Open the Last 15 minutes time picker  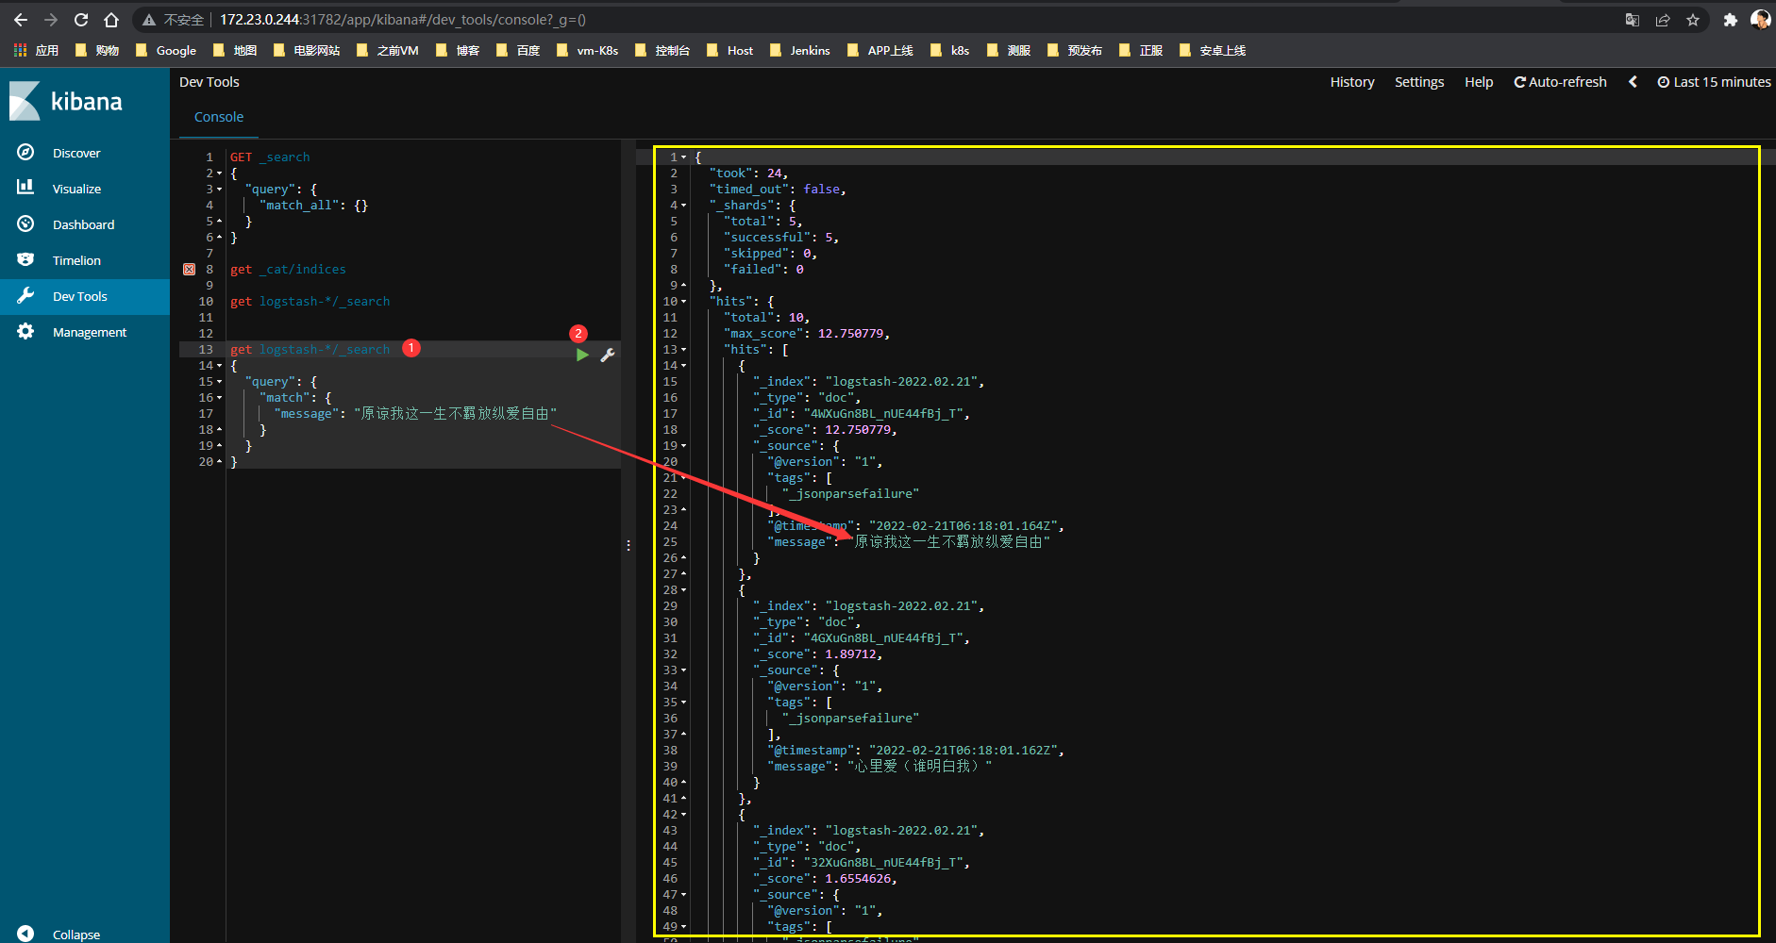click(x=1714, y=82)
